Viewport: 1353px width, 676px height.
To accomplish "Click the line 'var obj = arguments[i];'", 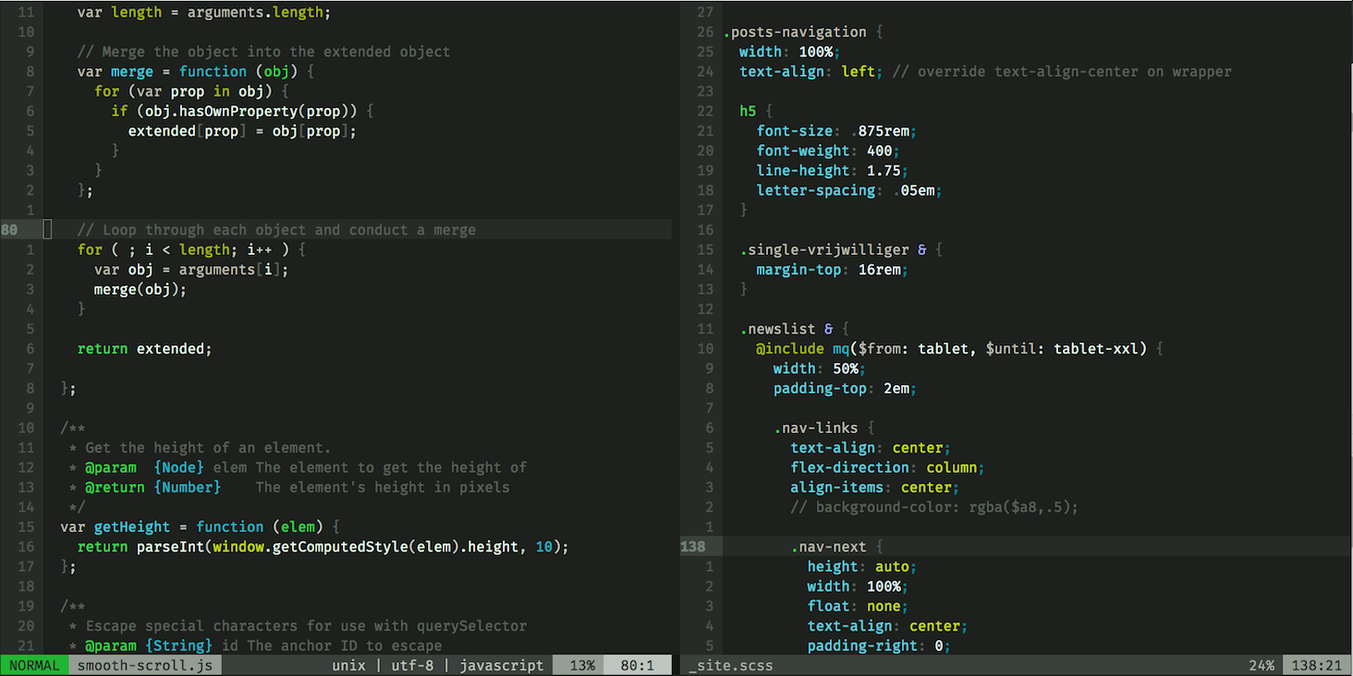I will (x=191, y=270).
